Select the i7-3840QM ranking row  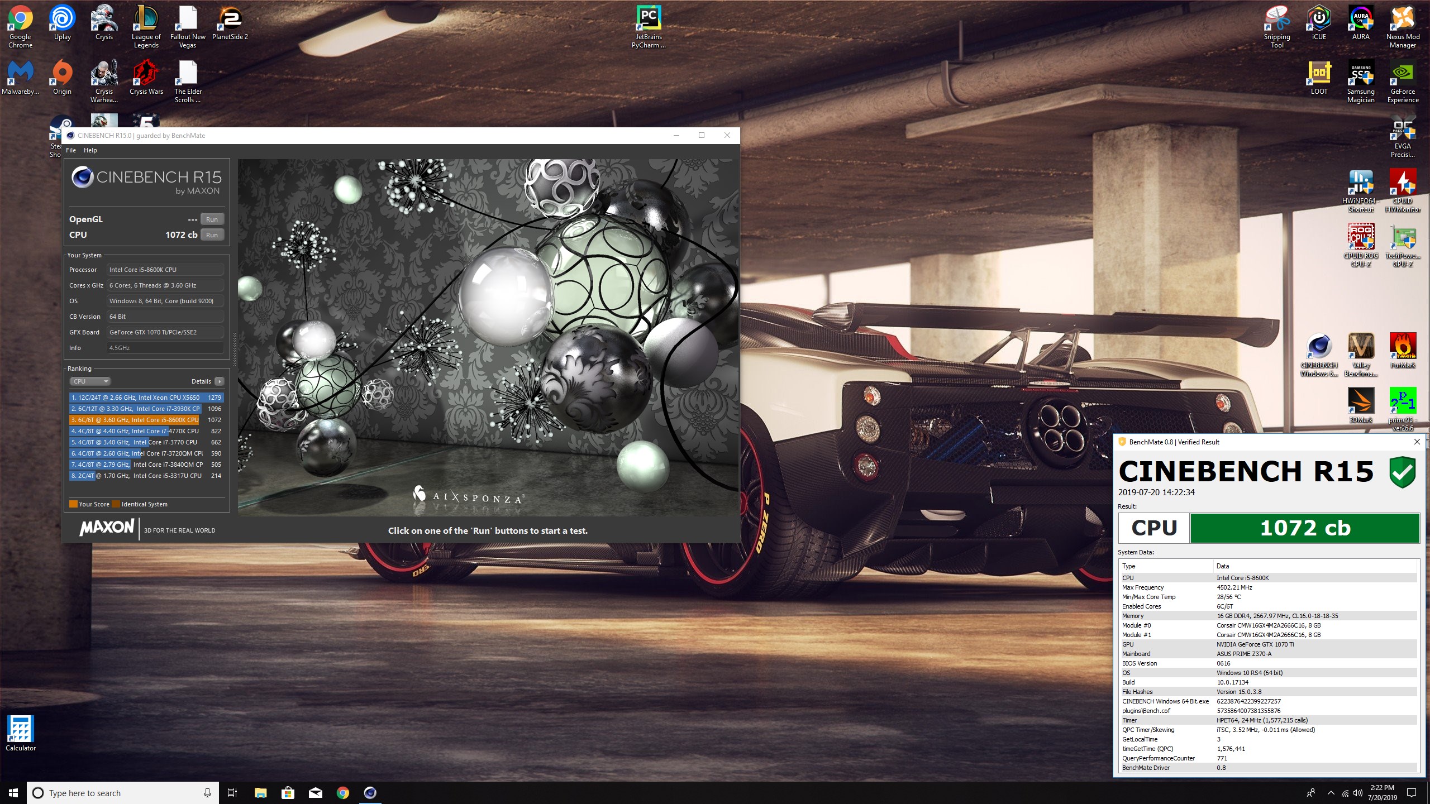[146, 465]
